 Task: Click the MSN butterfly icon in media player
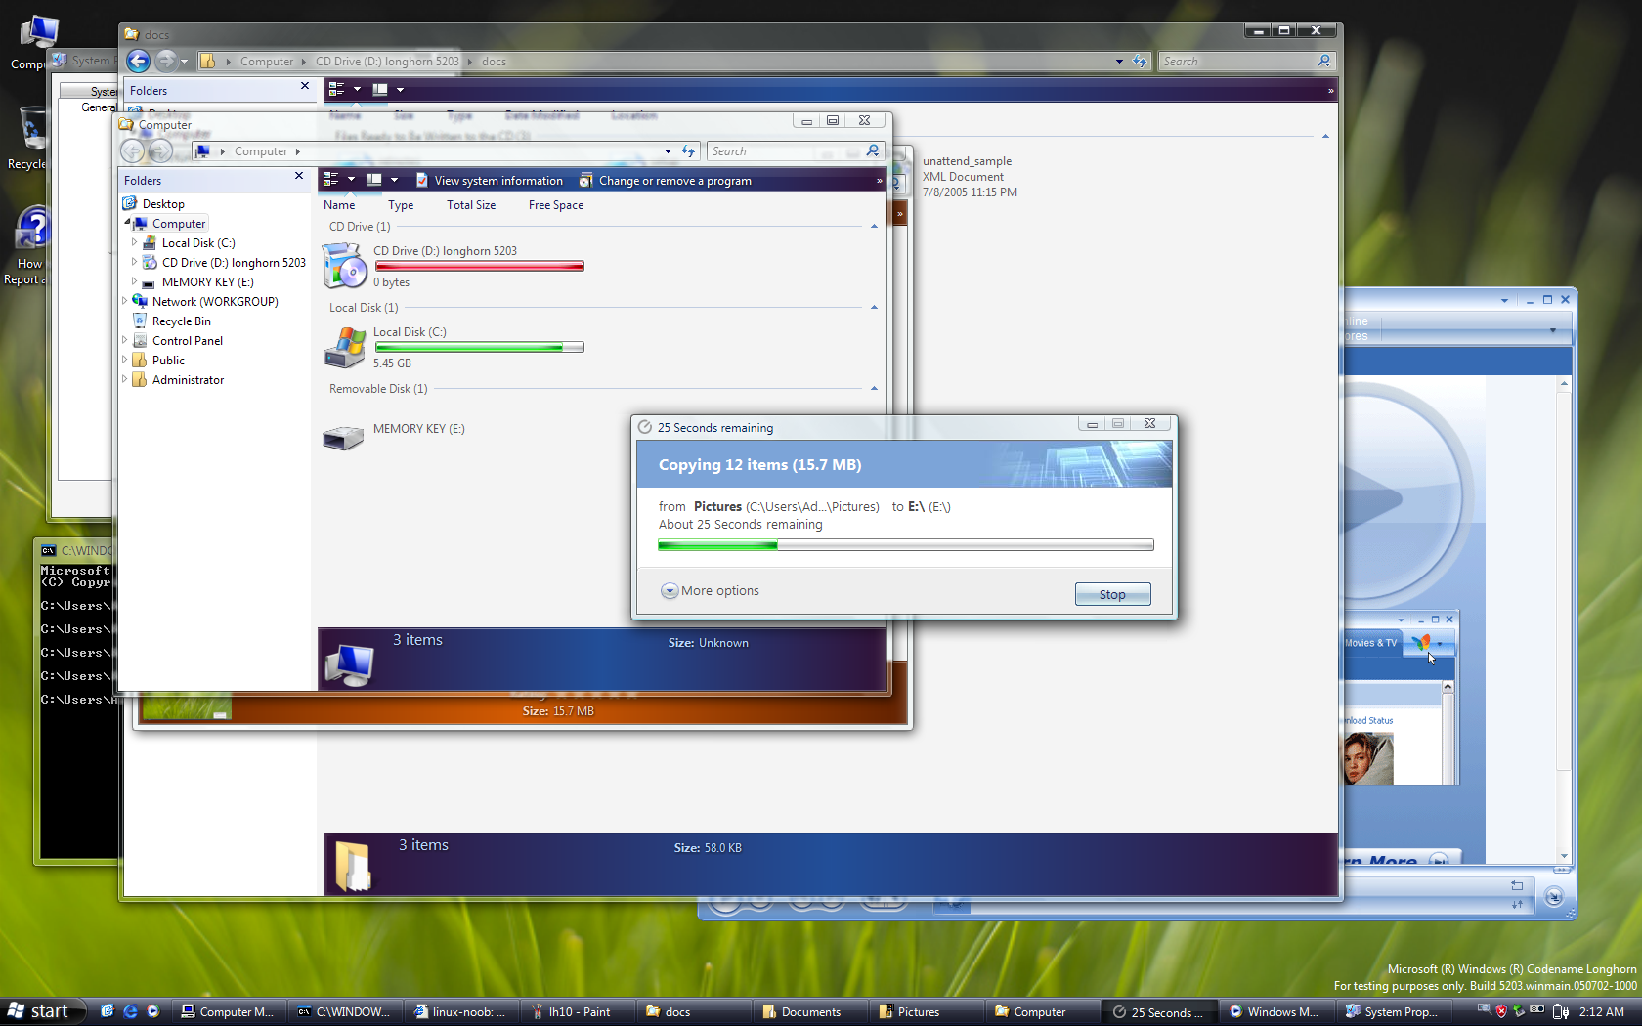pos(1422,642)
